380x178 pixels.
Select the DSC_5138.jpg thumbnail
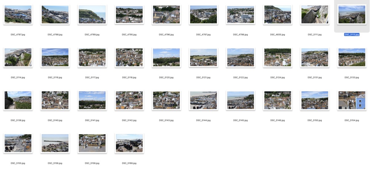tap(18, 100)
